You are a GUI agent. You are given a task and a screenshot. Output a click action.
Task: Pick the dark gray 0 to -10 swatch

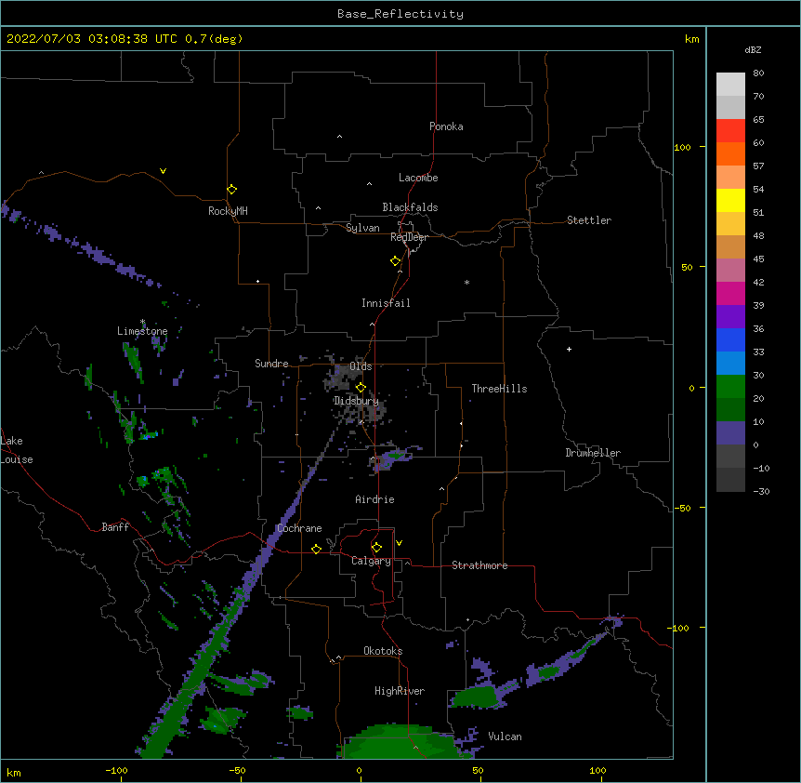(x=730, y=457)
